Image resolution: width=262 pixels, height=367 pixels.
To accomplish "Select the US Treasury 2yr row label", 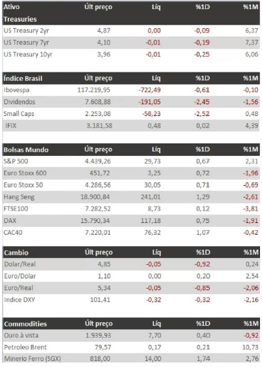I will pyautogui.click(x=26, y=31).
